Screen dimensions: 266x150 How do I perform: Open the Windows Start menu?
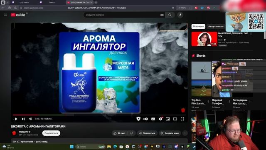coord(72,147)
